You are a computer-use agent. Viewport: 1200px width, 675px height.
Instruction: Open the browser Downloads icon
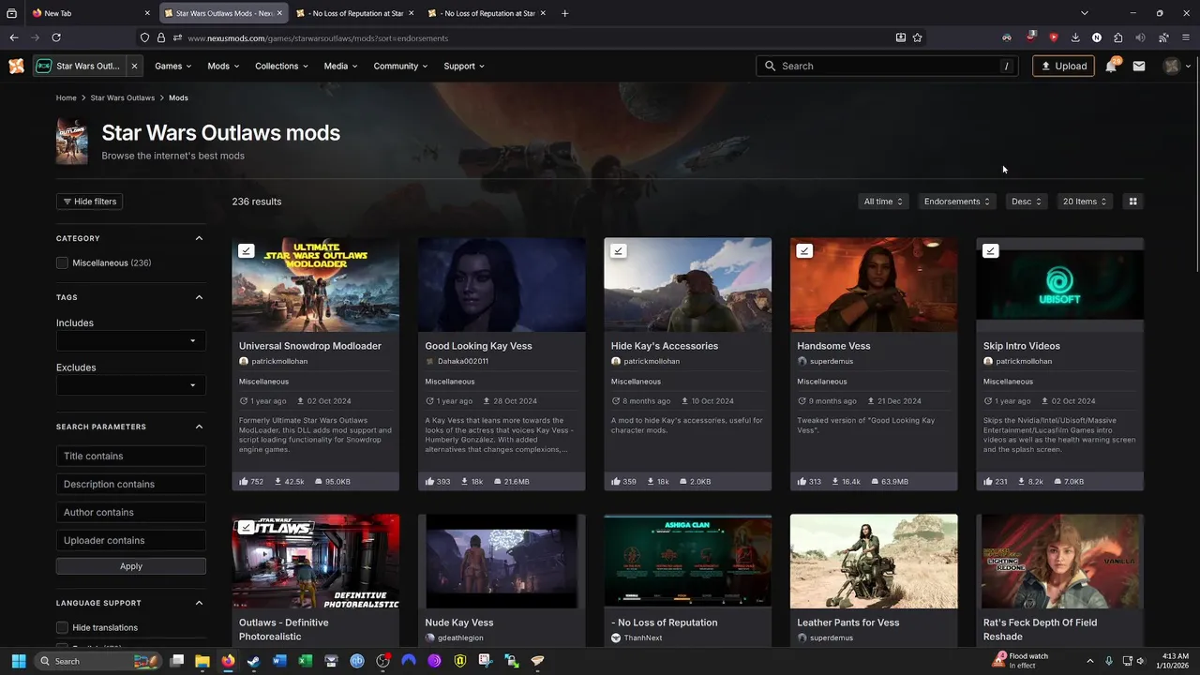click(1075, 37)
